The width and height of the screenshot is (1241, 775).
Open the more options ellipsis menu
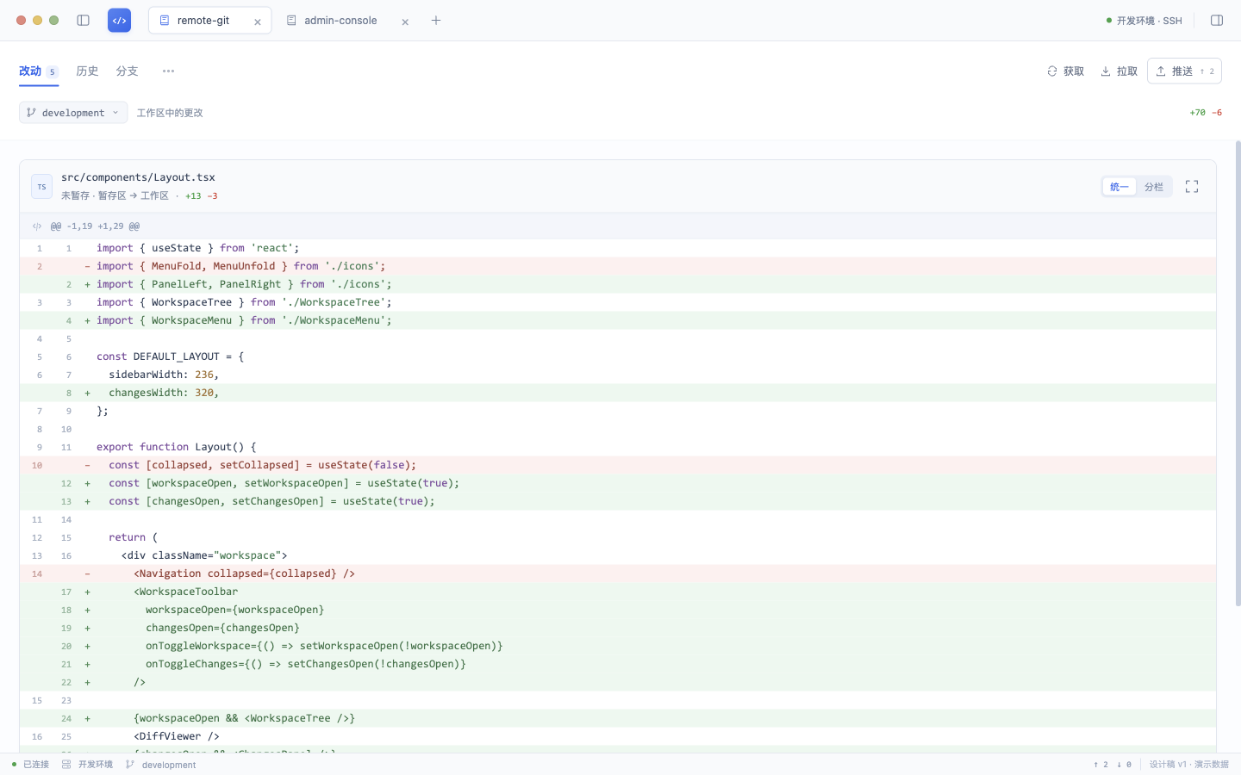click(x=168, y=71)
